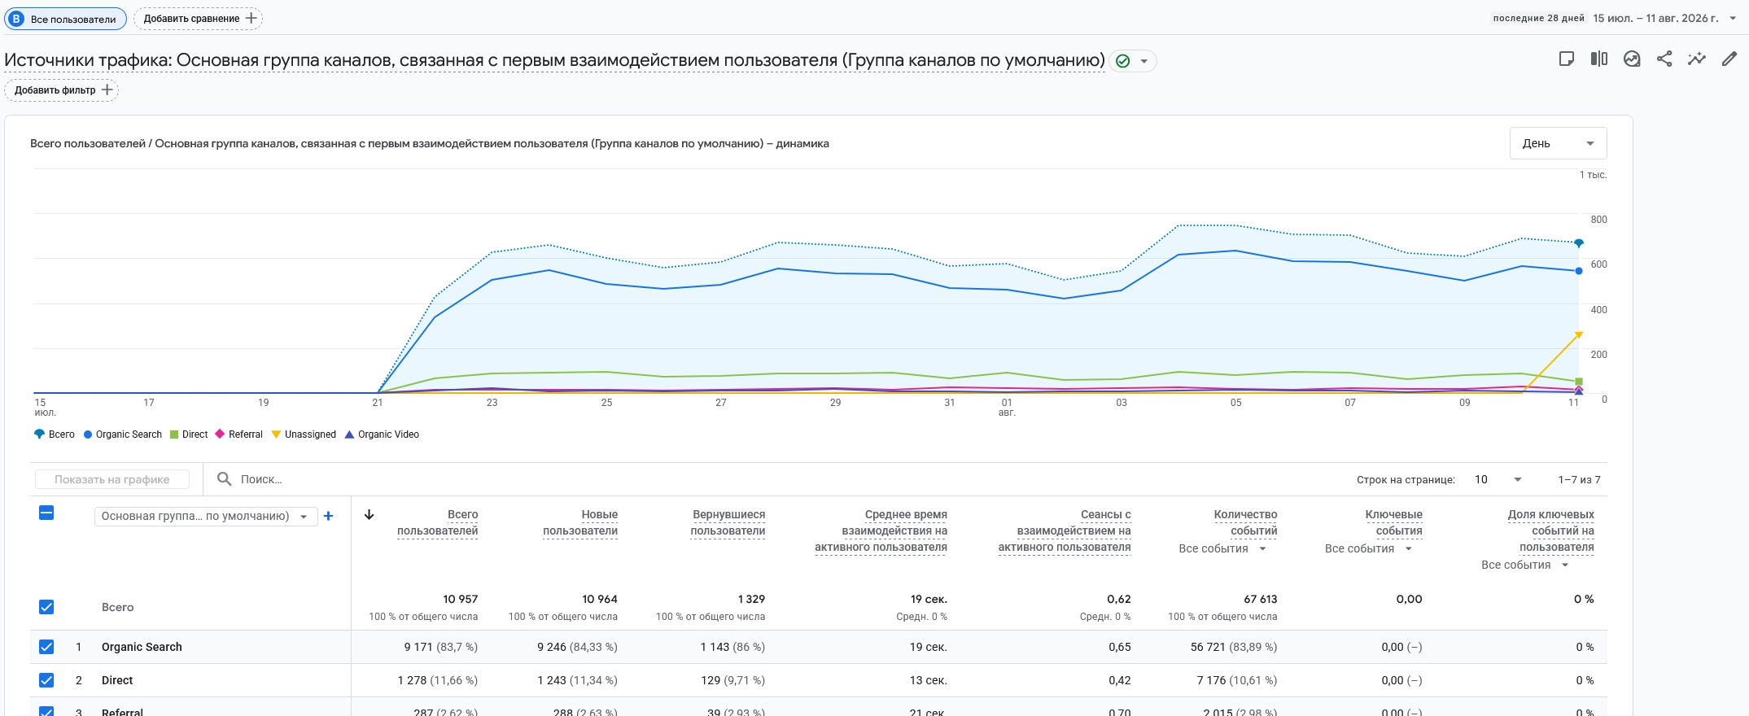Open the Основная группа dimension dropdown
Viewport: 1749px width, 716px height.
206,516
